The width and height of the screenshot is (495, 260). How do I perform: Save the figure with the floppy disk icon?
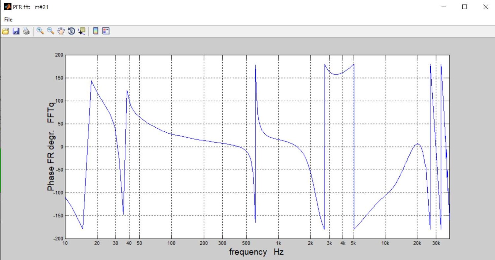pos(16,31)
